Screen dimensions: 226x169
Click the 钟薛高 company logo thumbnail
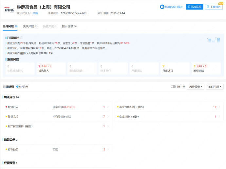point(9,10)
